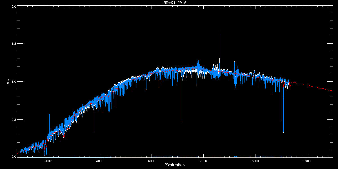Select the 4000 tick label on x-axis
Screen dimensions: 338x169
(x=48, y=161)
